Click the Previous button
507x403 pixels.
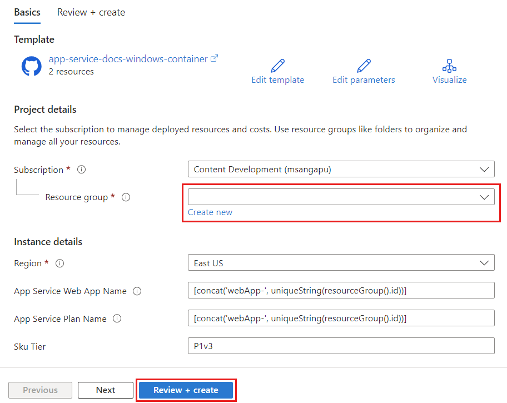tap(40, 390)
